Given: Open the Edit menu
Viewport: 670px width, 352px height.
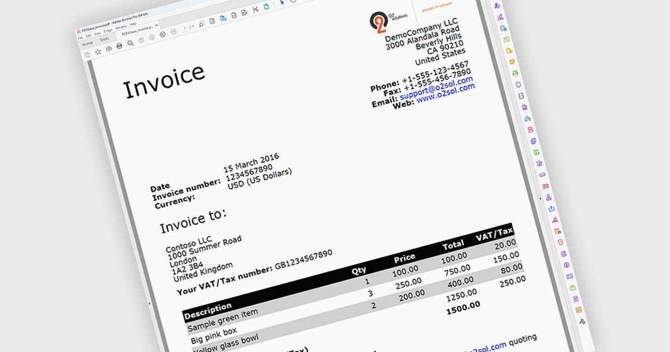Looking at the screenshot, I should pos(89,35).
